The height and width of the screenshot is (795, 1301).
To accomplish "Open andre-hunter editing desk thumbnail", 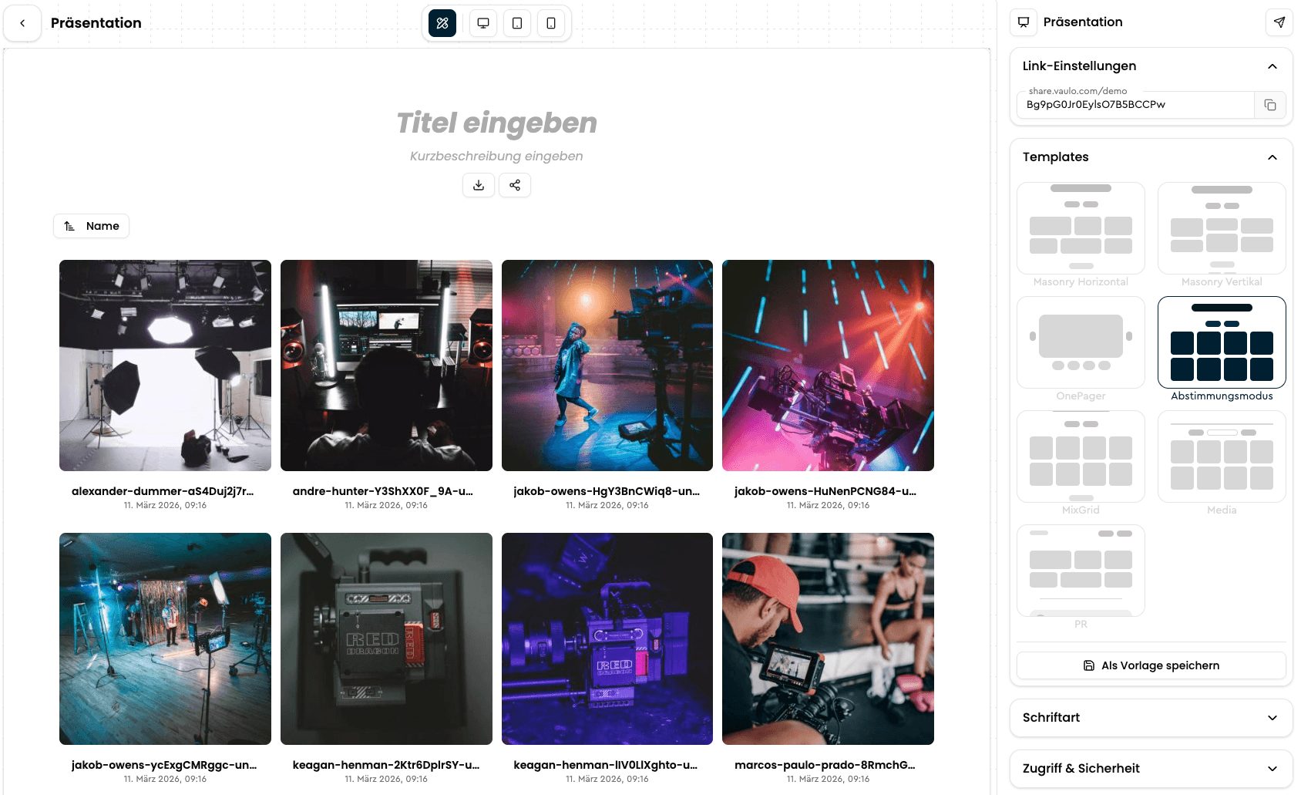I will (386, 365).
